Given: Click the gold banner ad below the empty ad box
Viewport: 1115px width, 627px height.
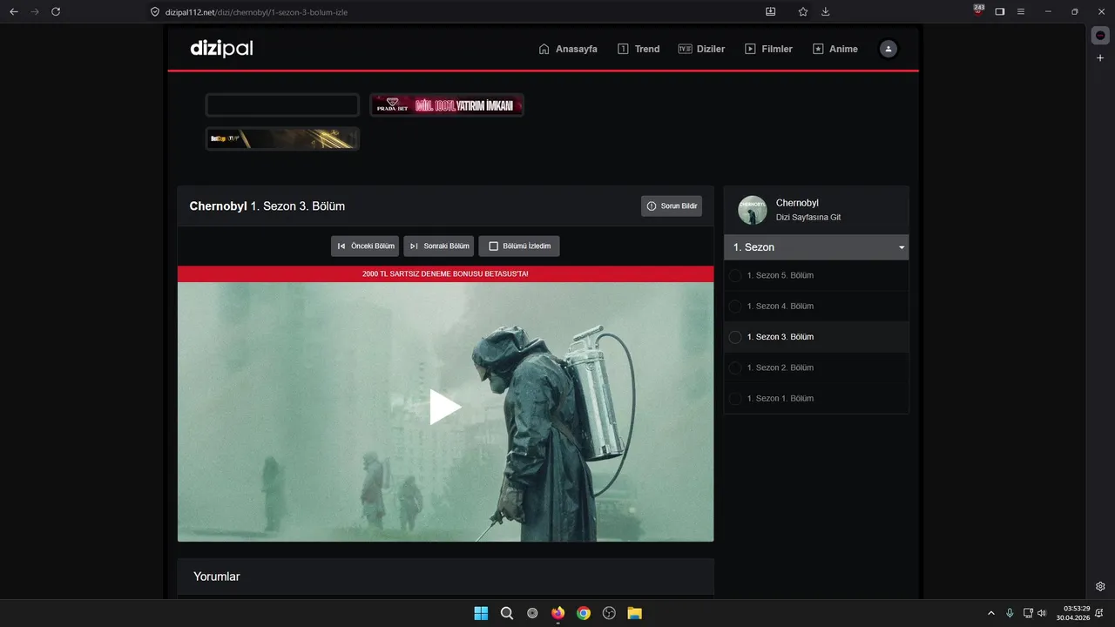Looking at the screenshot, I should (x=282, y=138).
